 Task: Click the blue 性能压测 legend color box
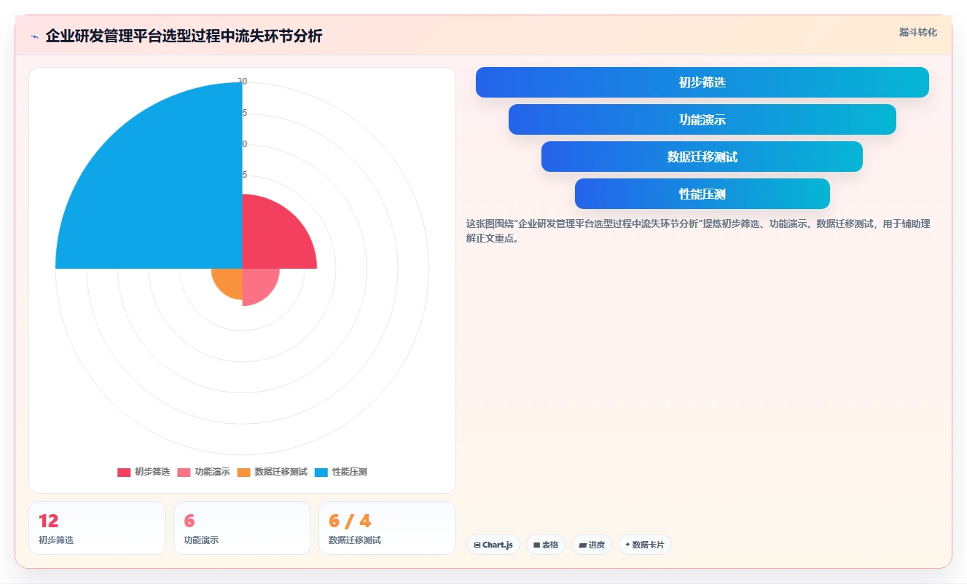321,473
